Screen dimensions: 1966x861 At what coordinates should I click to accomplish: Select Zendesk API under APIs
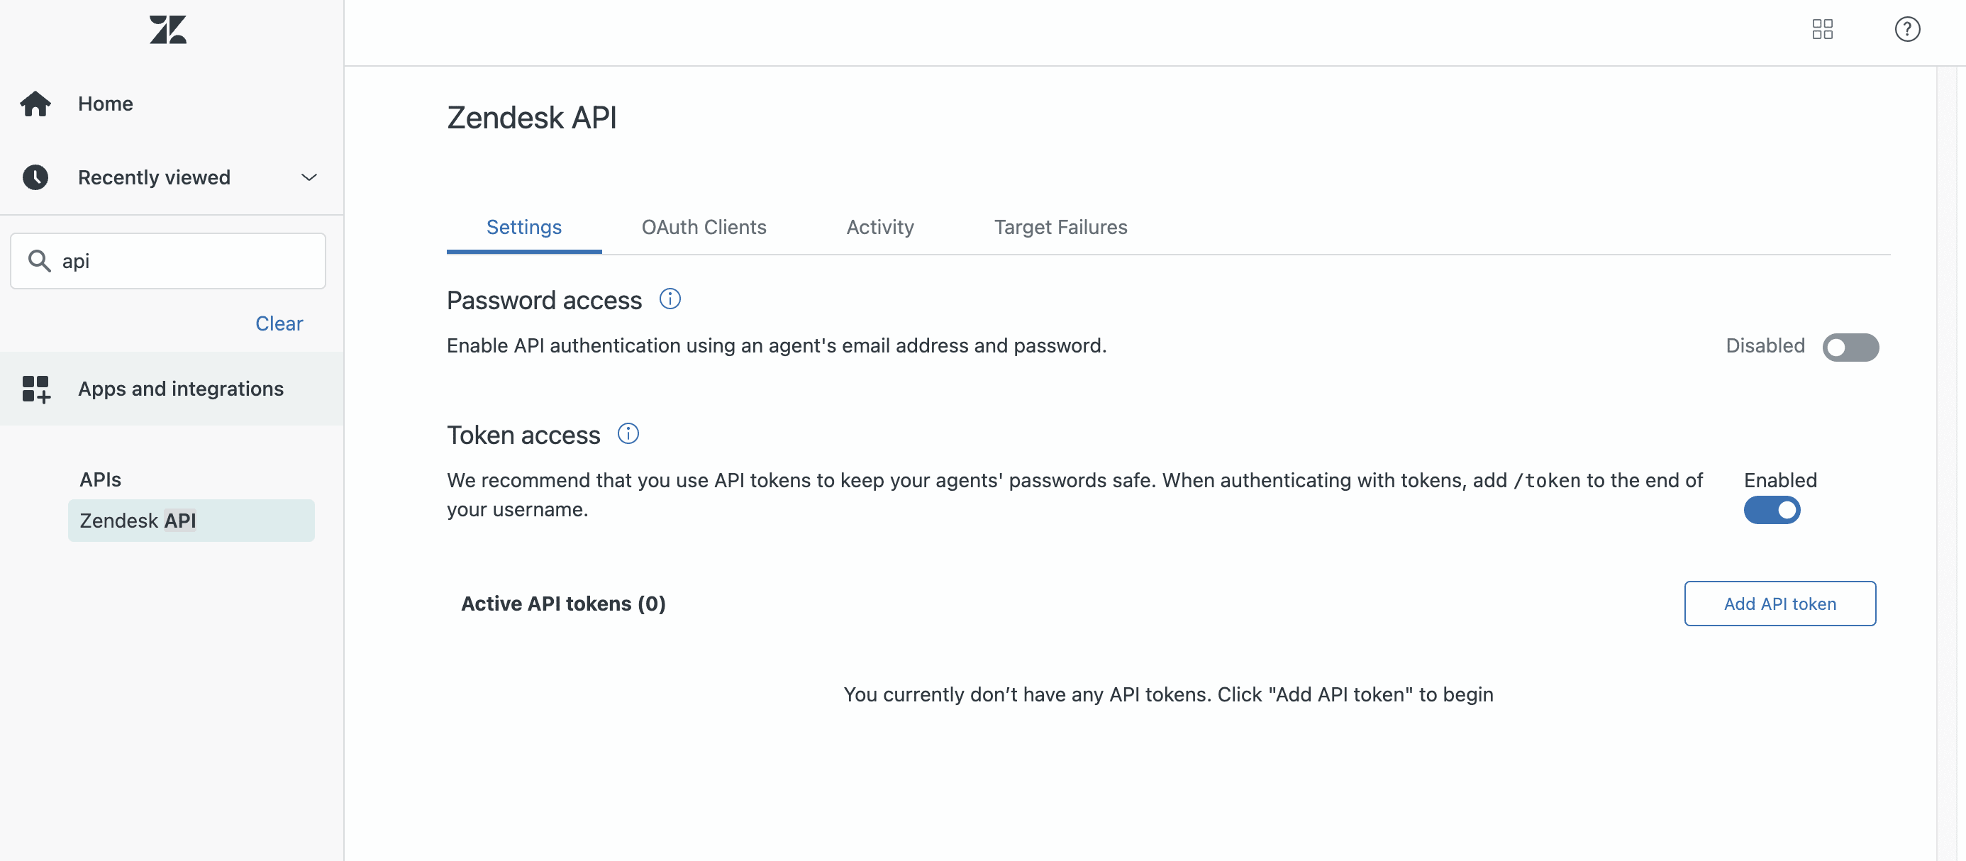138,520
